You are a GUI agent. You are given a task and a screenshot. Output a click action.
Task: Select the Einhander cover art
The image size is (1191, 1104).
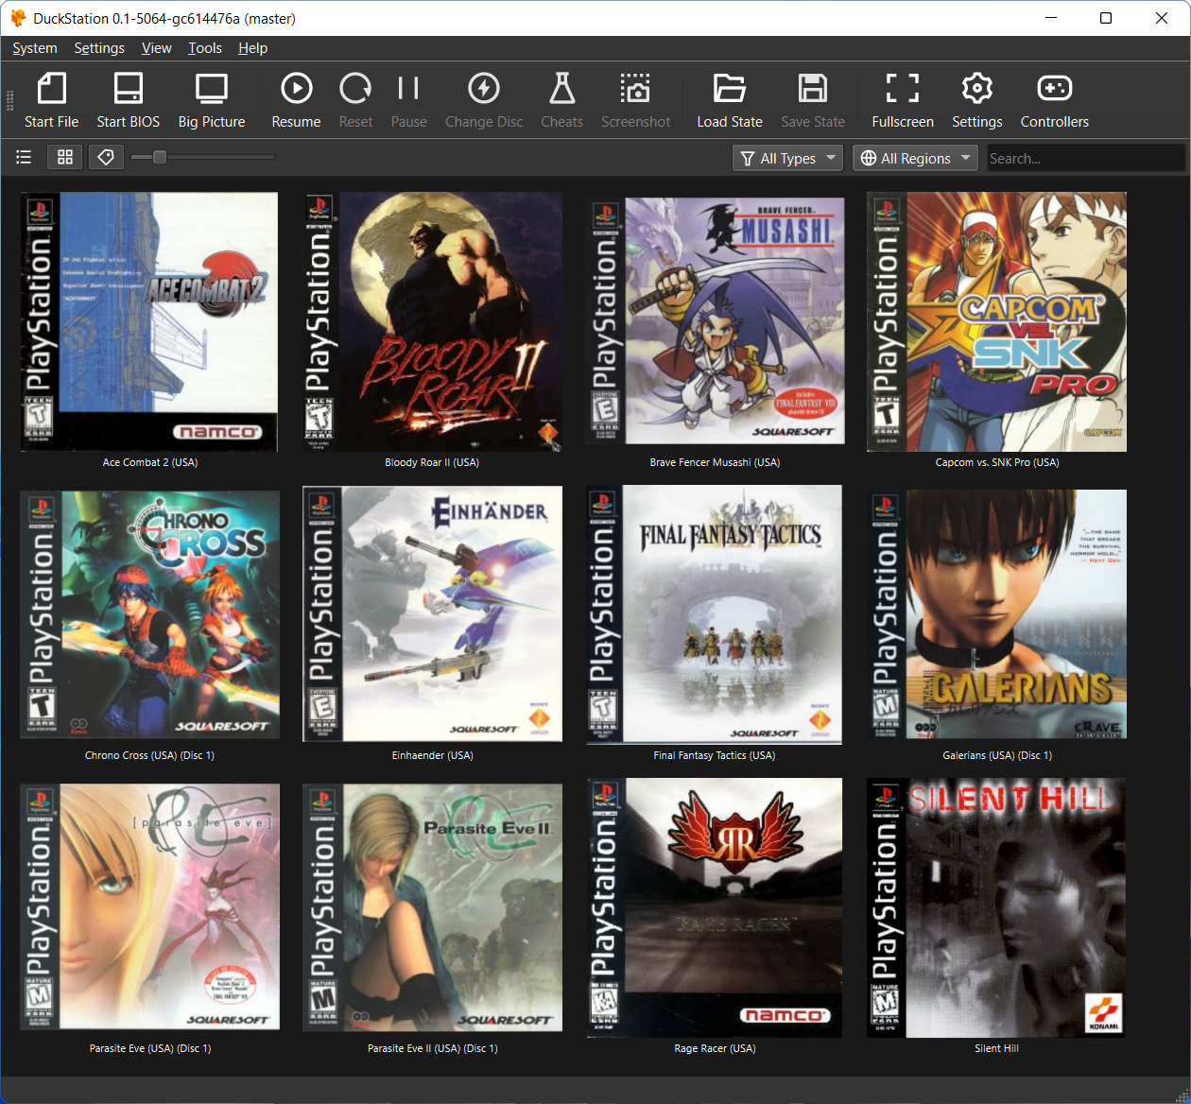click(433, 614)
